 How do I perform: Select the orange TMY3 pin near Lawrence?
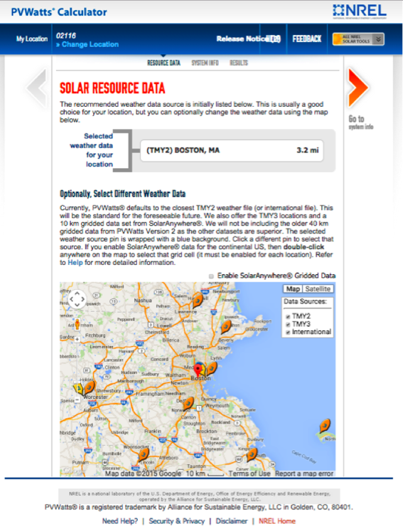[198, 301]
